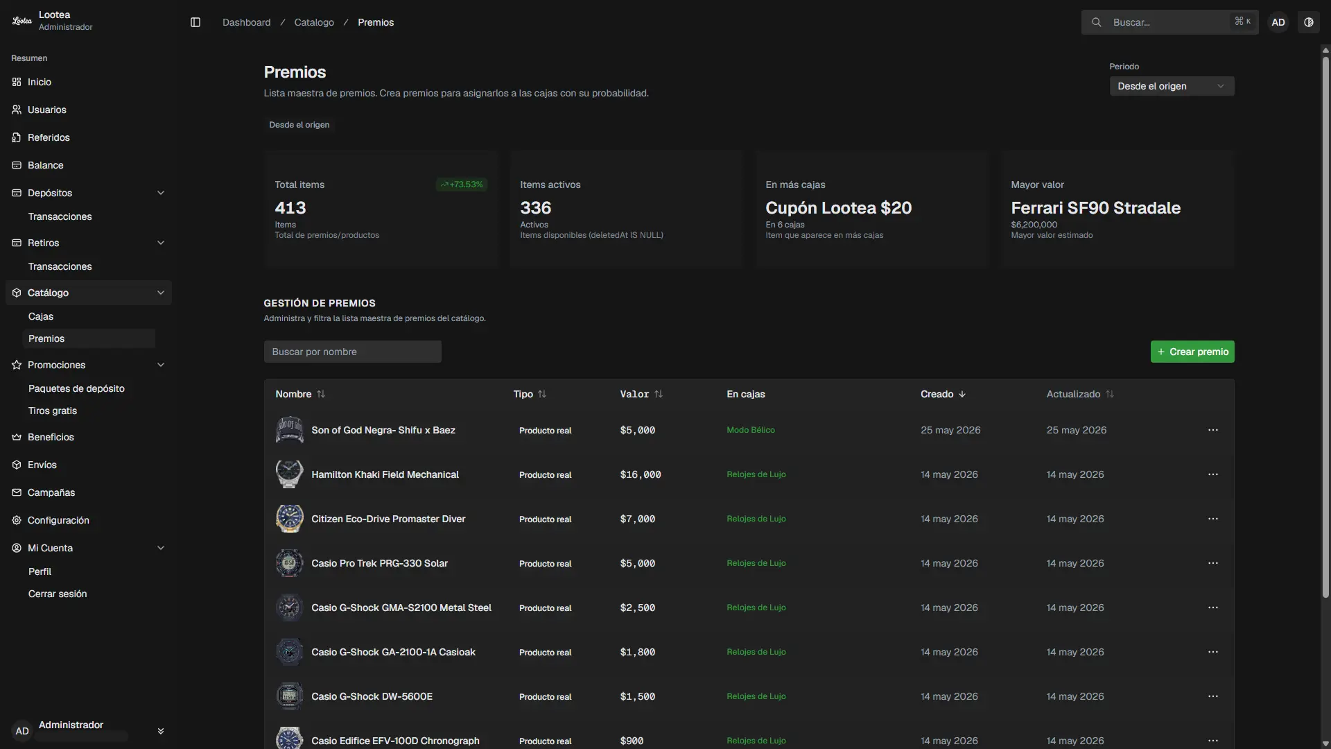Collapse the Mi Cuenta group chevron

pyautogui.click(x=161, y=548)
